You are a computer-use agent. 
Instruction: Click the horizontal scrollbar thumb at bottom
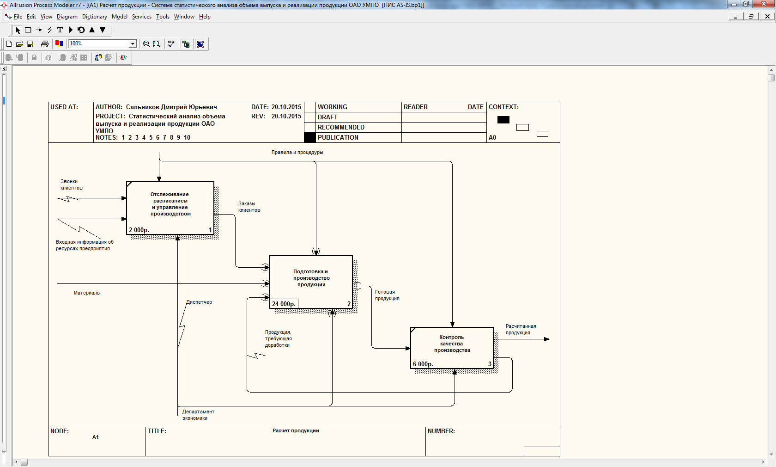(x=24, y=462)
